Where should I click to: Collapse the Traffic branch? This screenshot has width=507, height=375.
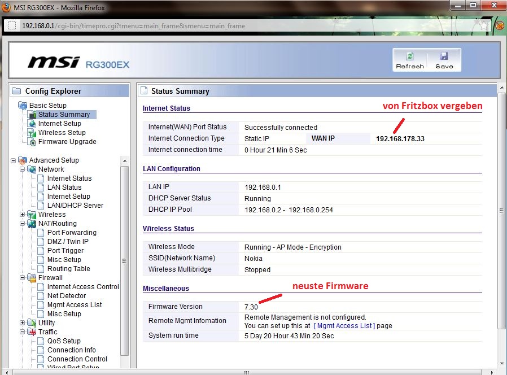point(23,332)
